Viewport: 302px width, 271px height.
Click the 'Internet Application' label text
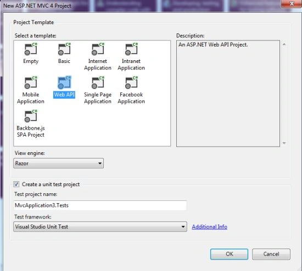[98, 65]
